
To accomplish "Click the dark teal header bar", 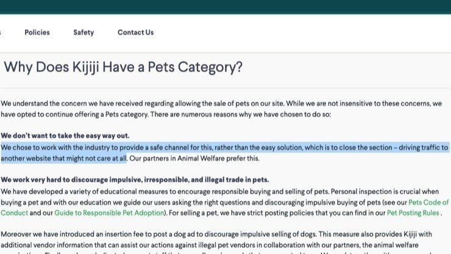I will (225, 6).
